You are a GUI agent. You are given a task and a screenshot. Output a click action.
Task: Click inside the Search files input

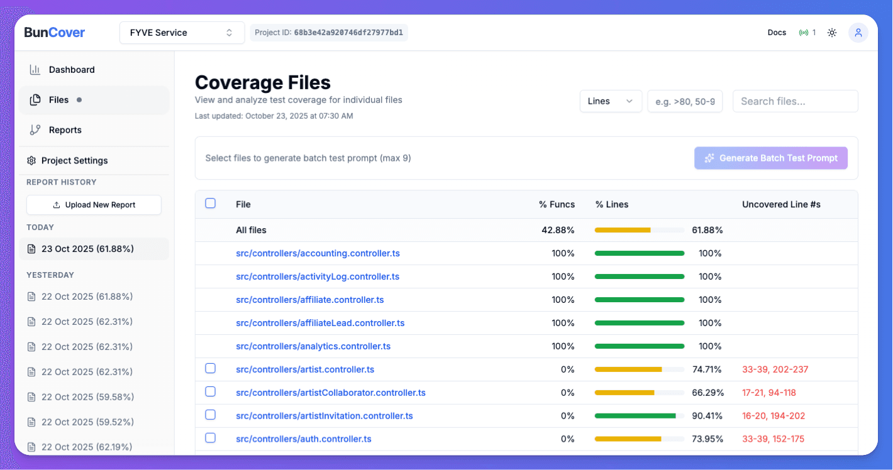click(x=795, y=101)
